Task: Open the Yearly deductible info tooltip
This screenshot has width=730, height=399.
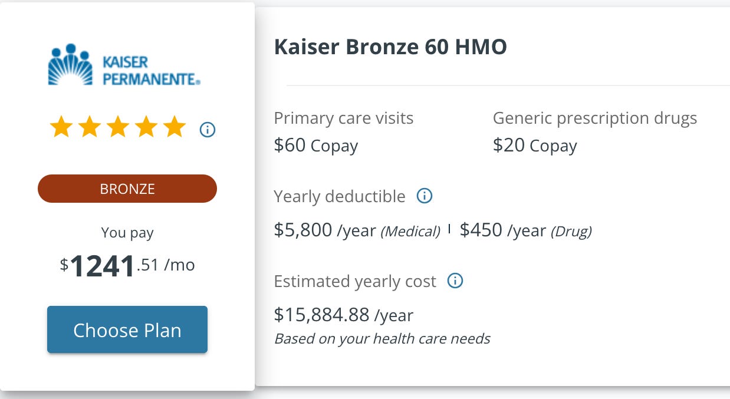Action: pos(425,196)
